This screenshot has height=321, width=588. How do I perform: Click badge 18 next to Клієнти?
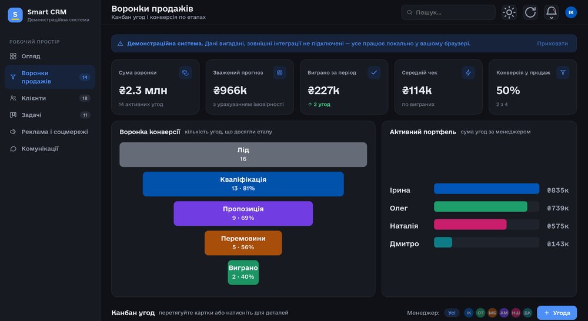click(x=85, y=98)
